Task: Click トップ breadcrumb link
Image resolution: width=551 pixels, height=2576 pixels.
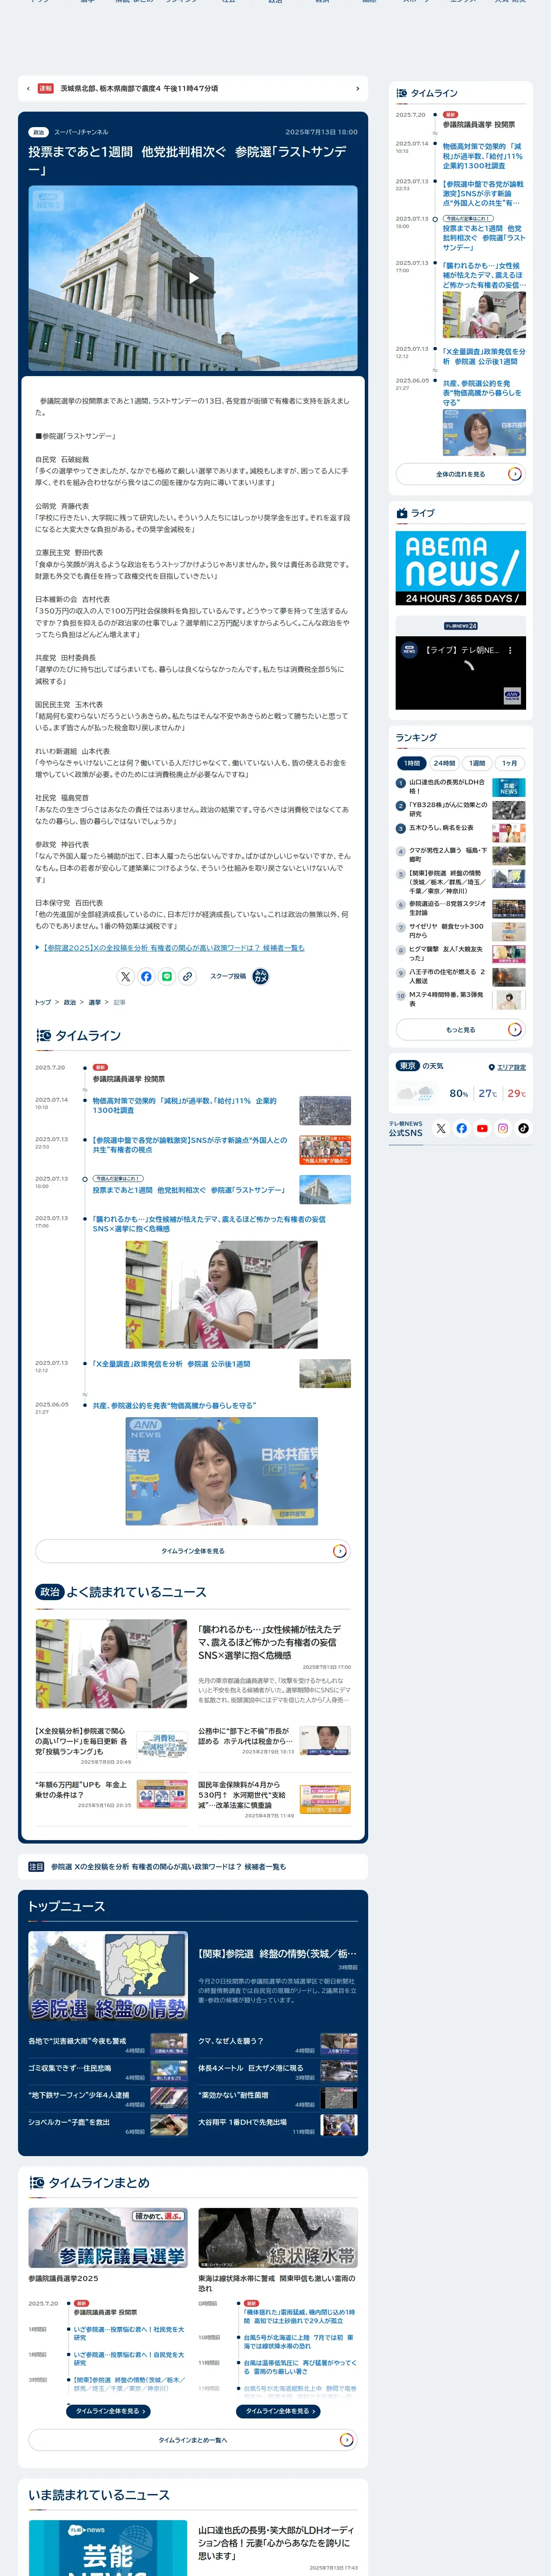Action: point(43,1002)
